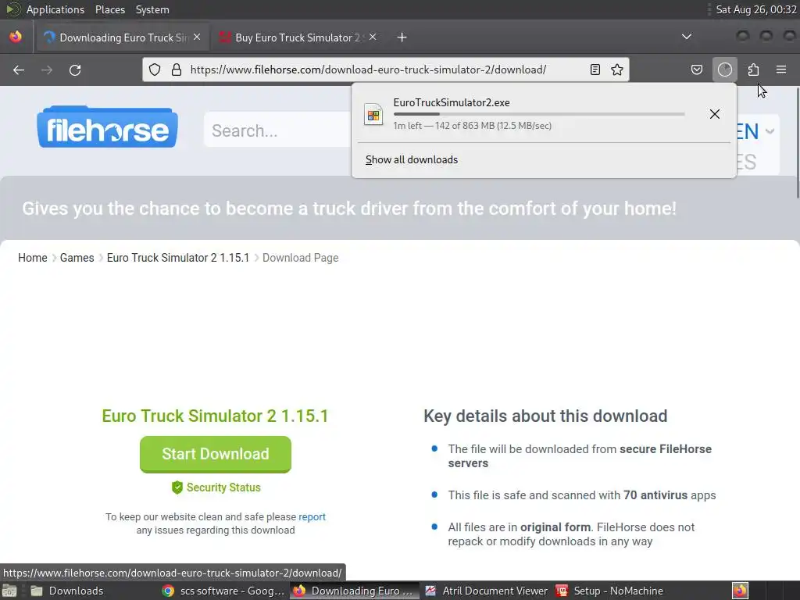The height and width of the screenshot is (600, 800).
Task: Open the Games breadcrumb link
Action: (77, 258)
